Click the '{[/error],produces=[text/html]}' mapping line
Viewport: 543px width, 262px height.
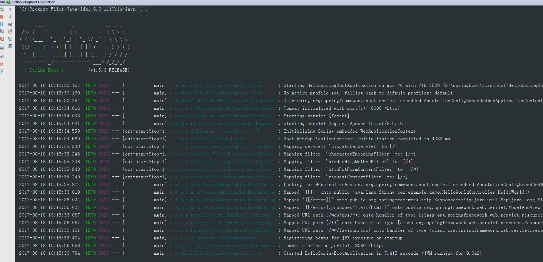[412, 207]
